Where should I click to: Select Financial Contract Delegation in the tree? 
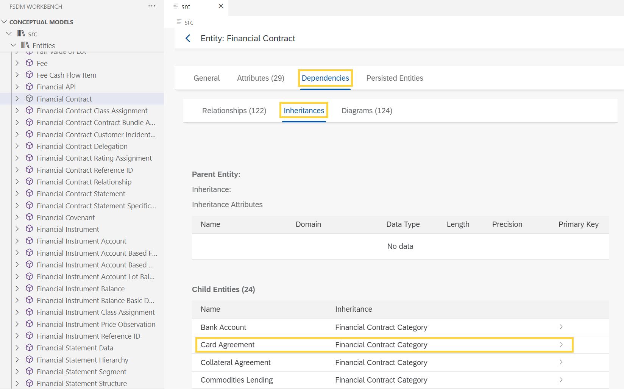[x=82, y=146]
